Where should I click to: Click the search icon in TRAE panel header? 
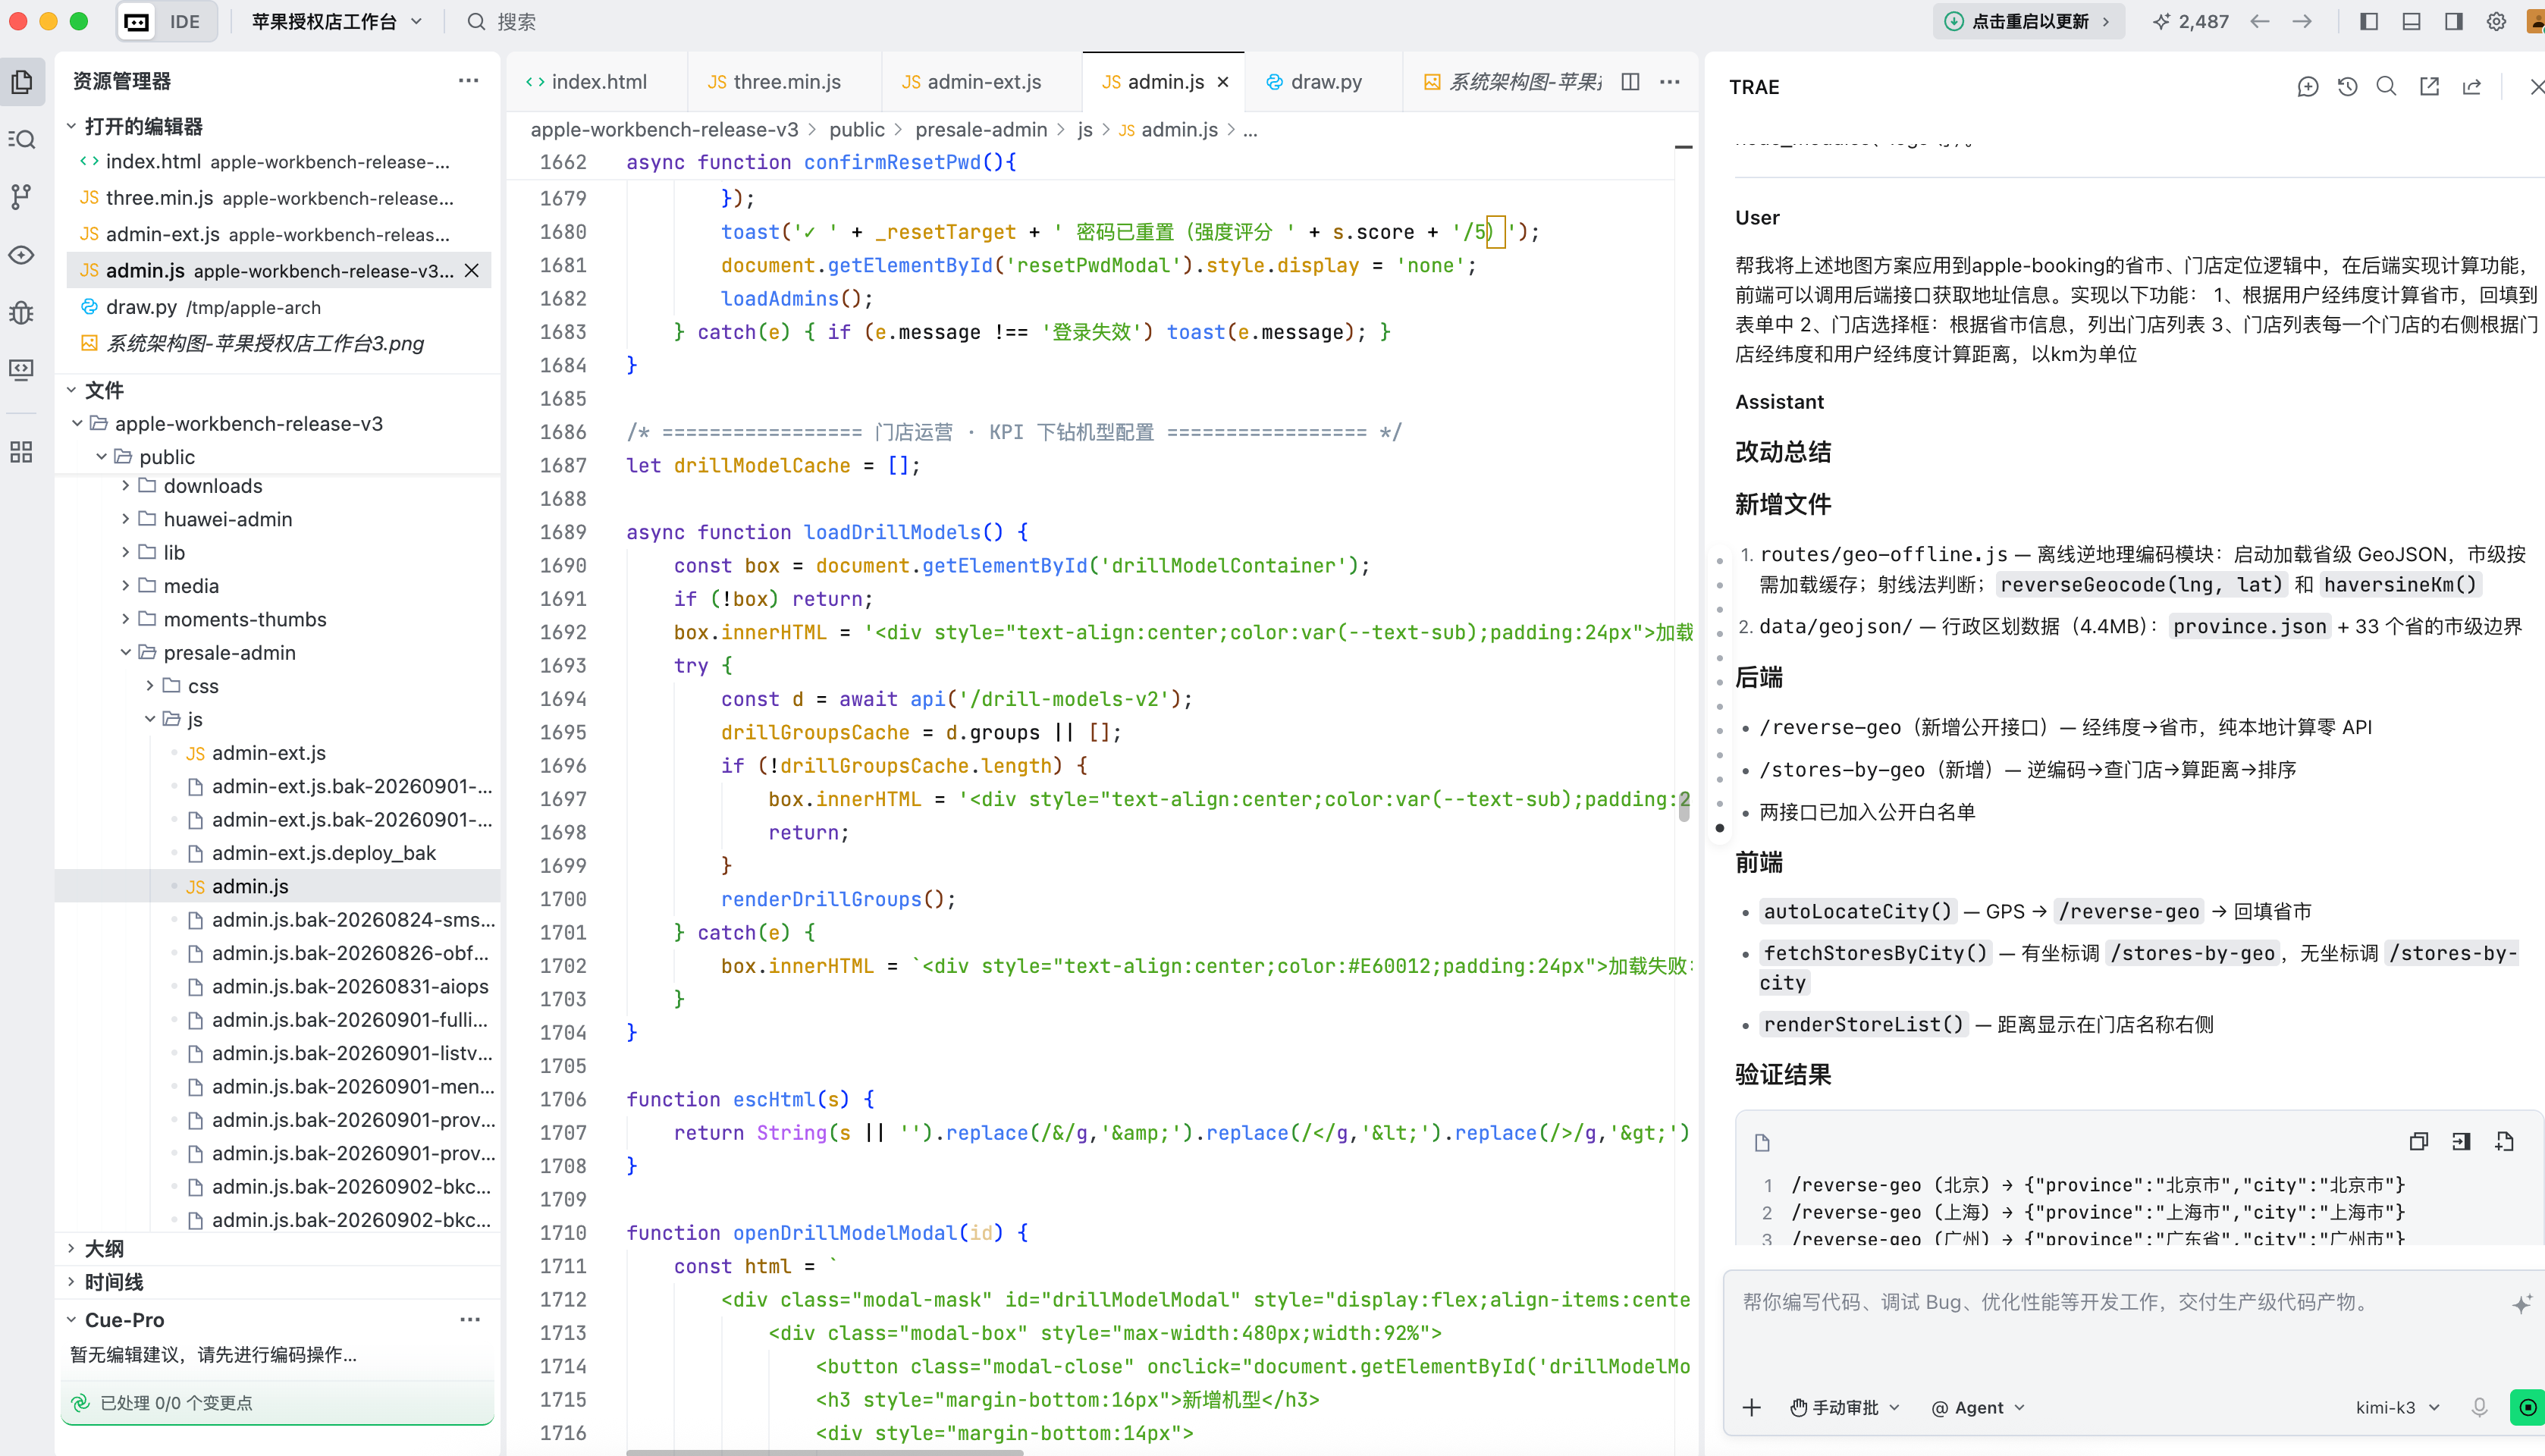tap(2386, 87)
